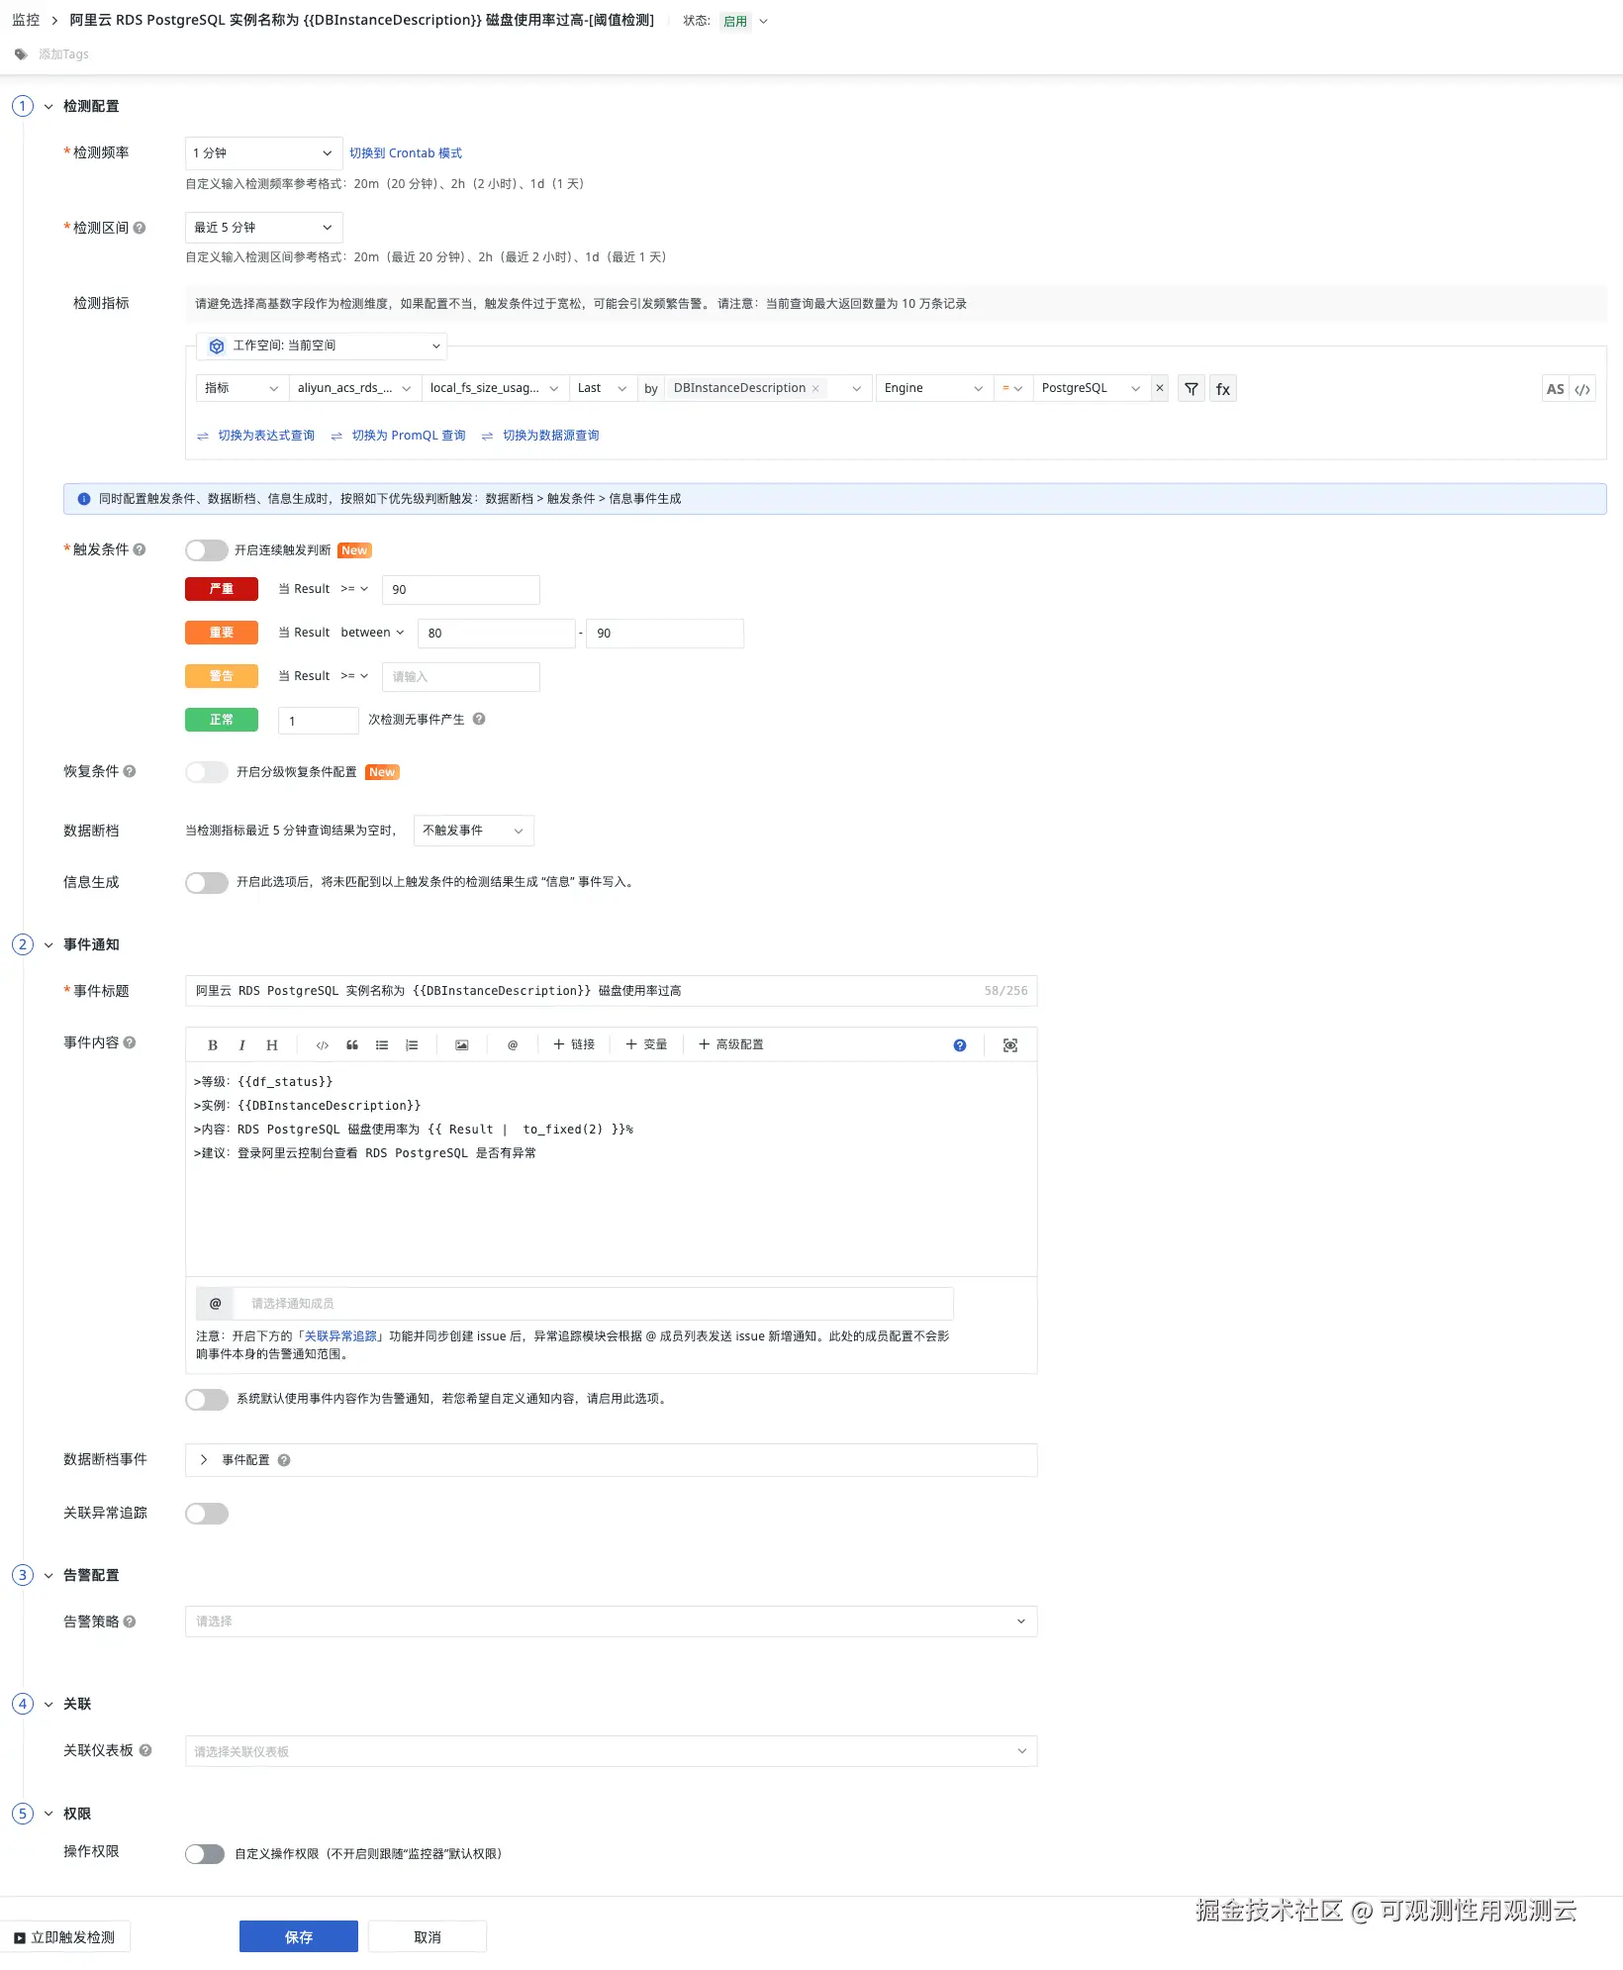The height and width of the screenshot is (1970, 1623).
Task: Click the notify members input field
Action: tap(594, 1304)
